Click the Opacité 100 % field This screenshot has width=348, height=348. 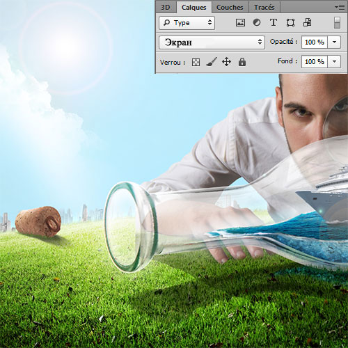315,42
